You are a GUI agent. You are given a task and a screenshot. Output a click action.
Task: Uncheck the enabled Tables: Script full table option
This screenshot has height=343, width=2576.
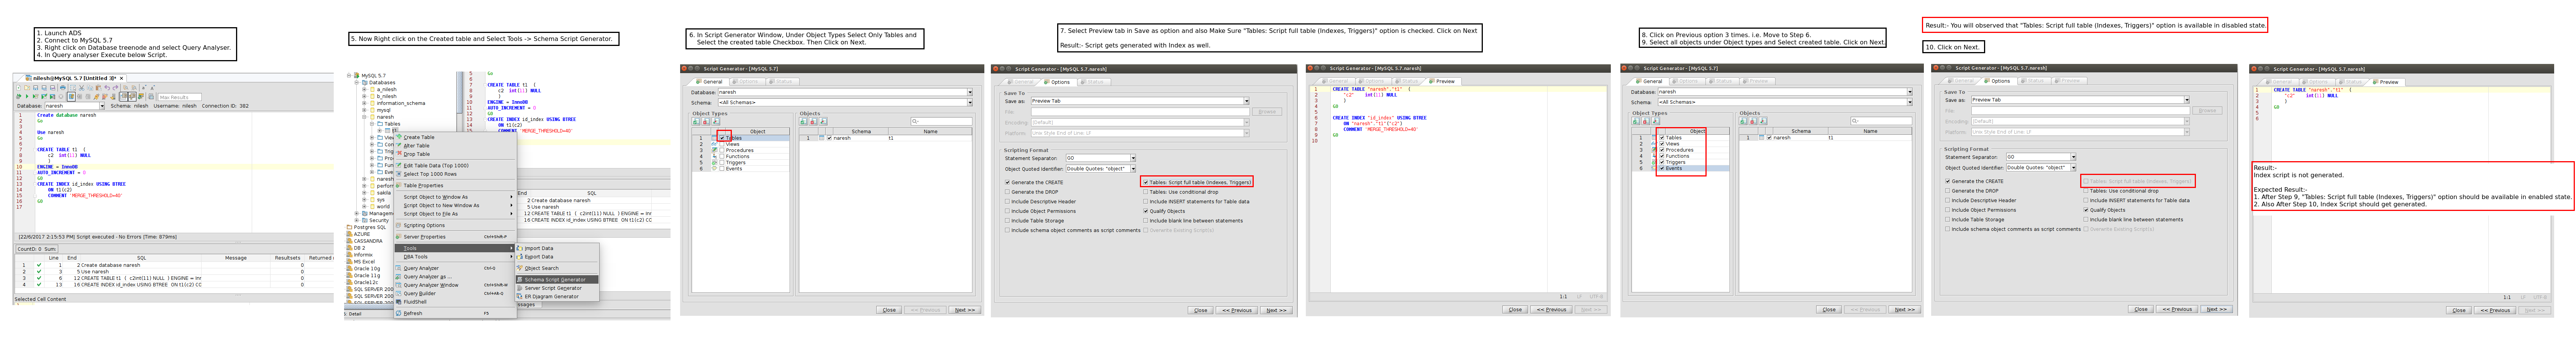click(1146, 182)
